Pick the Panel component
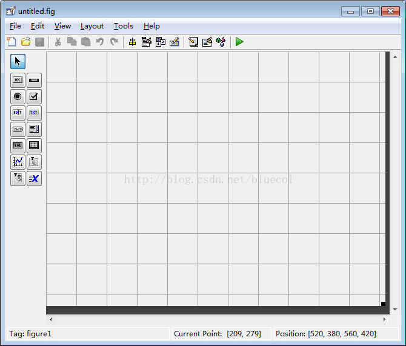Screen dimensions: 406x346 pyautogui.click(x=34, y=162)
